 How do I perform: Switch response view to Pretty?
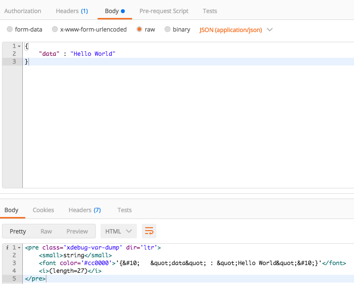coord(18,232)
